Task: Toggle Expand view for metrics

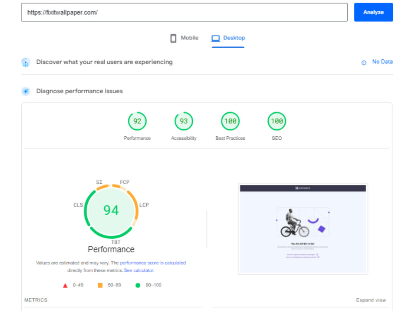Action: (371, 300)
